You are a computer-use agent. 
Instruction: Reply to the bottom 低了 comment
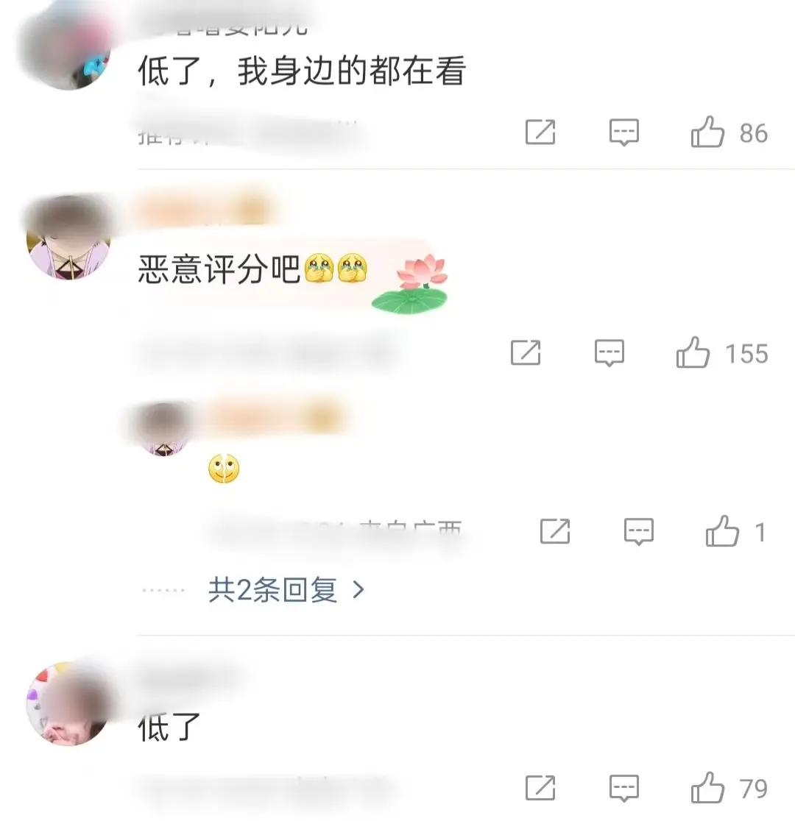pyautogui.click(x=623, y=788)
